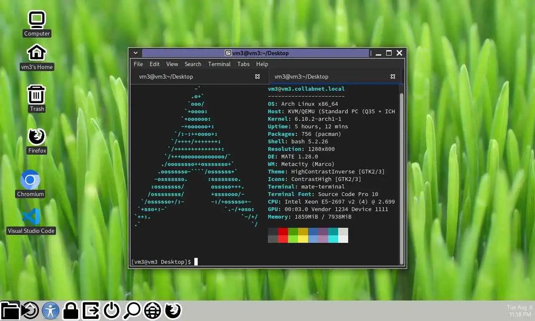Click the log out arrow icon
Image resolution: width=535 pixels, height=321 pixels.
click(91, 311)
